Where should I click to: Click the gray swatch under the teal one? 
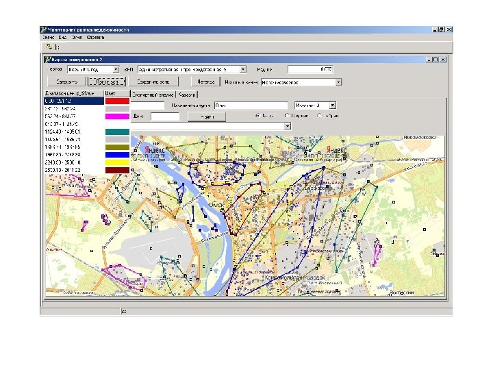[x=117, y=139]
